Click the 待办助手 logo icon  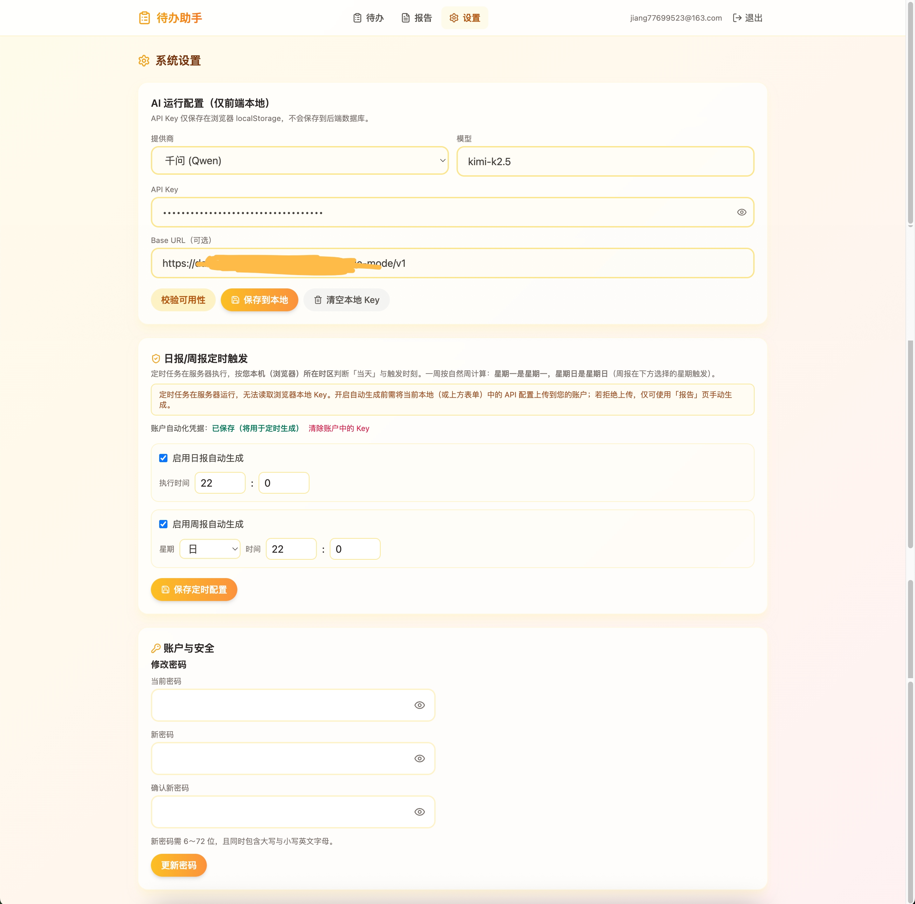tap(145, 18)
